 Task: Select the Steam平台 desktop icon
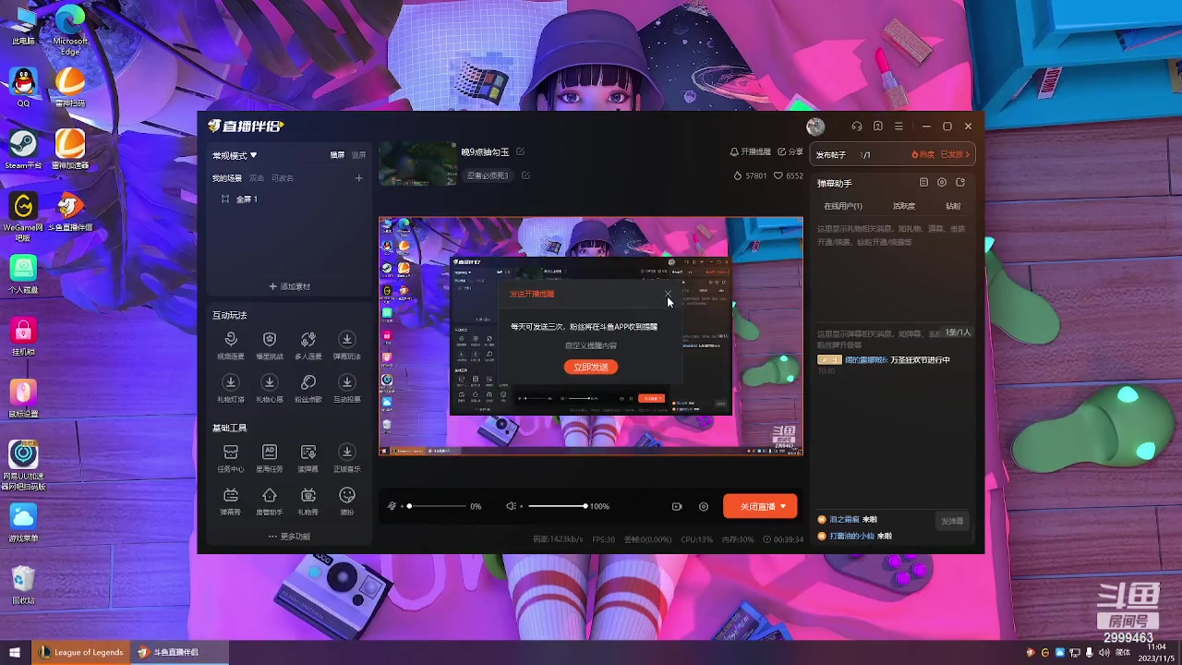[23, 150]
